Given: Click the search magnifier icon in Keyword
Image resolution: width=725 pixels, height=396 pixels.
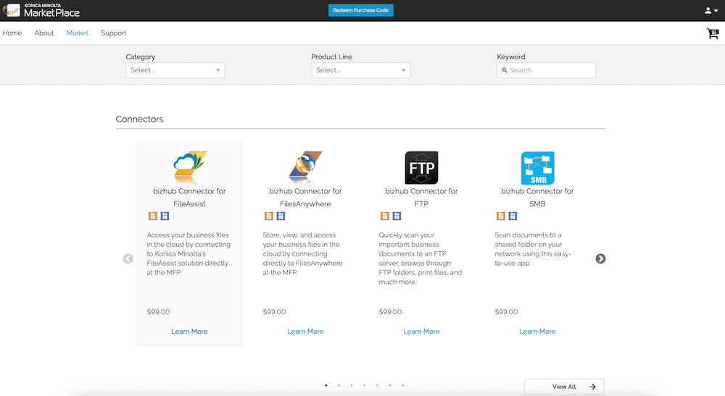Looking at the screenshot, I should (x=505, y=70).
